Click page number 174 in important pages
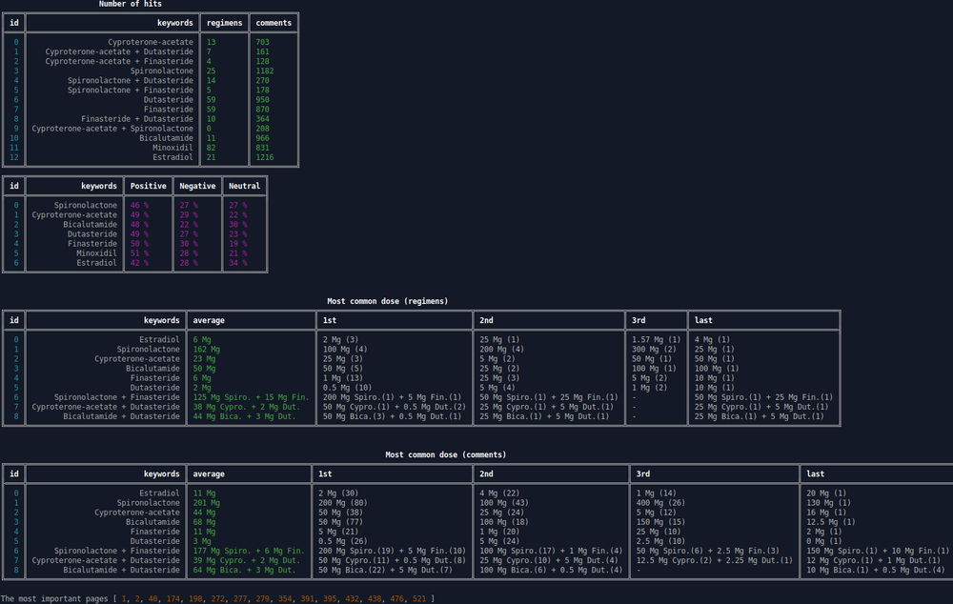Viewport: 953px width, 604px height. [x=173, y=597]
